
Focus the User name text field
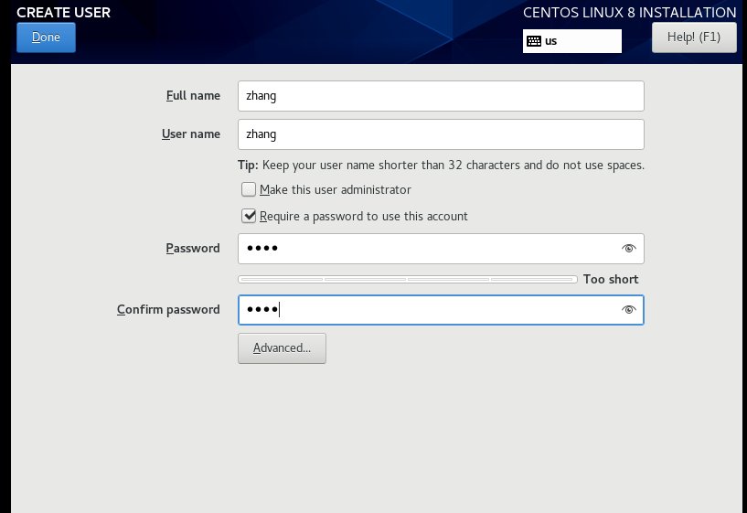(441, 134)
